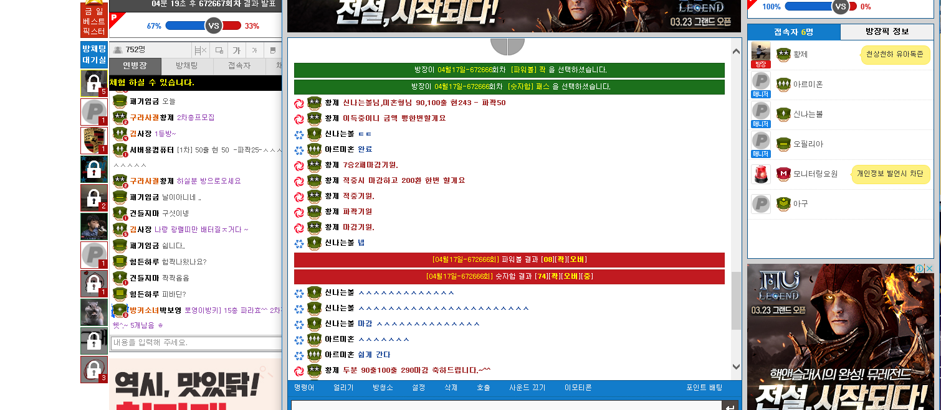The width and height of the screenshot is (941, 410).
Task: Click 호출 in chat bottom bar
Action: 484,388
